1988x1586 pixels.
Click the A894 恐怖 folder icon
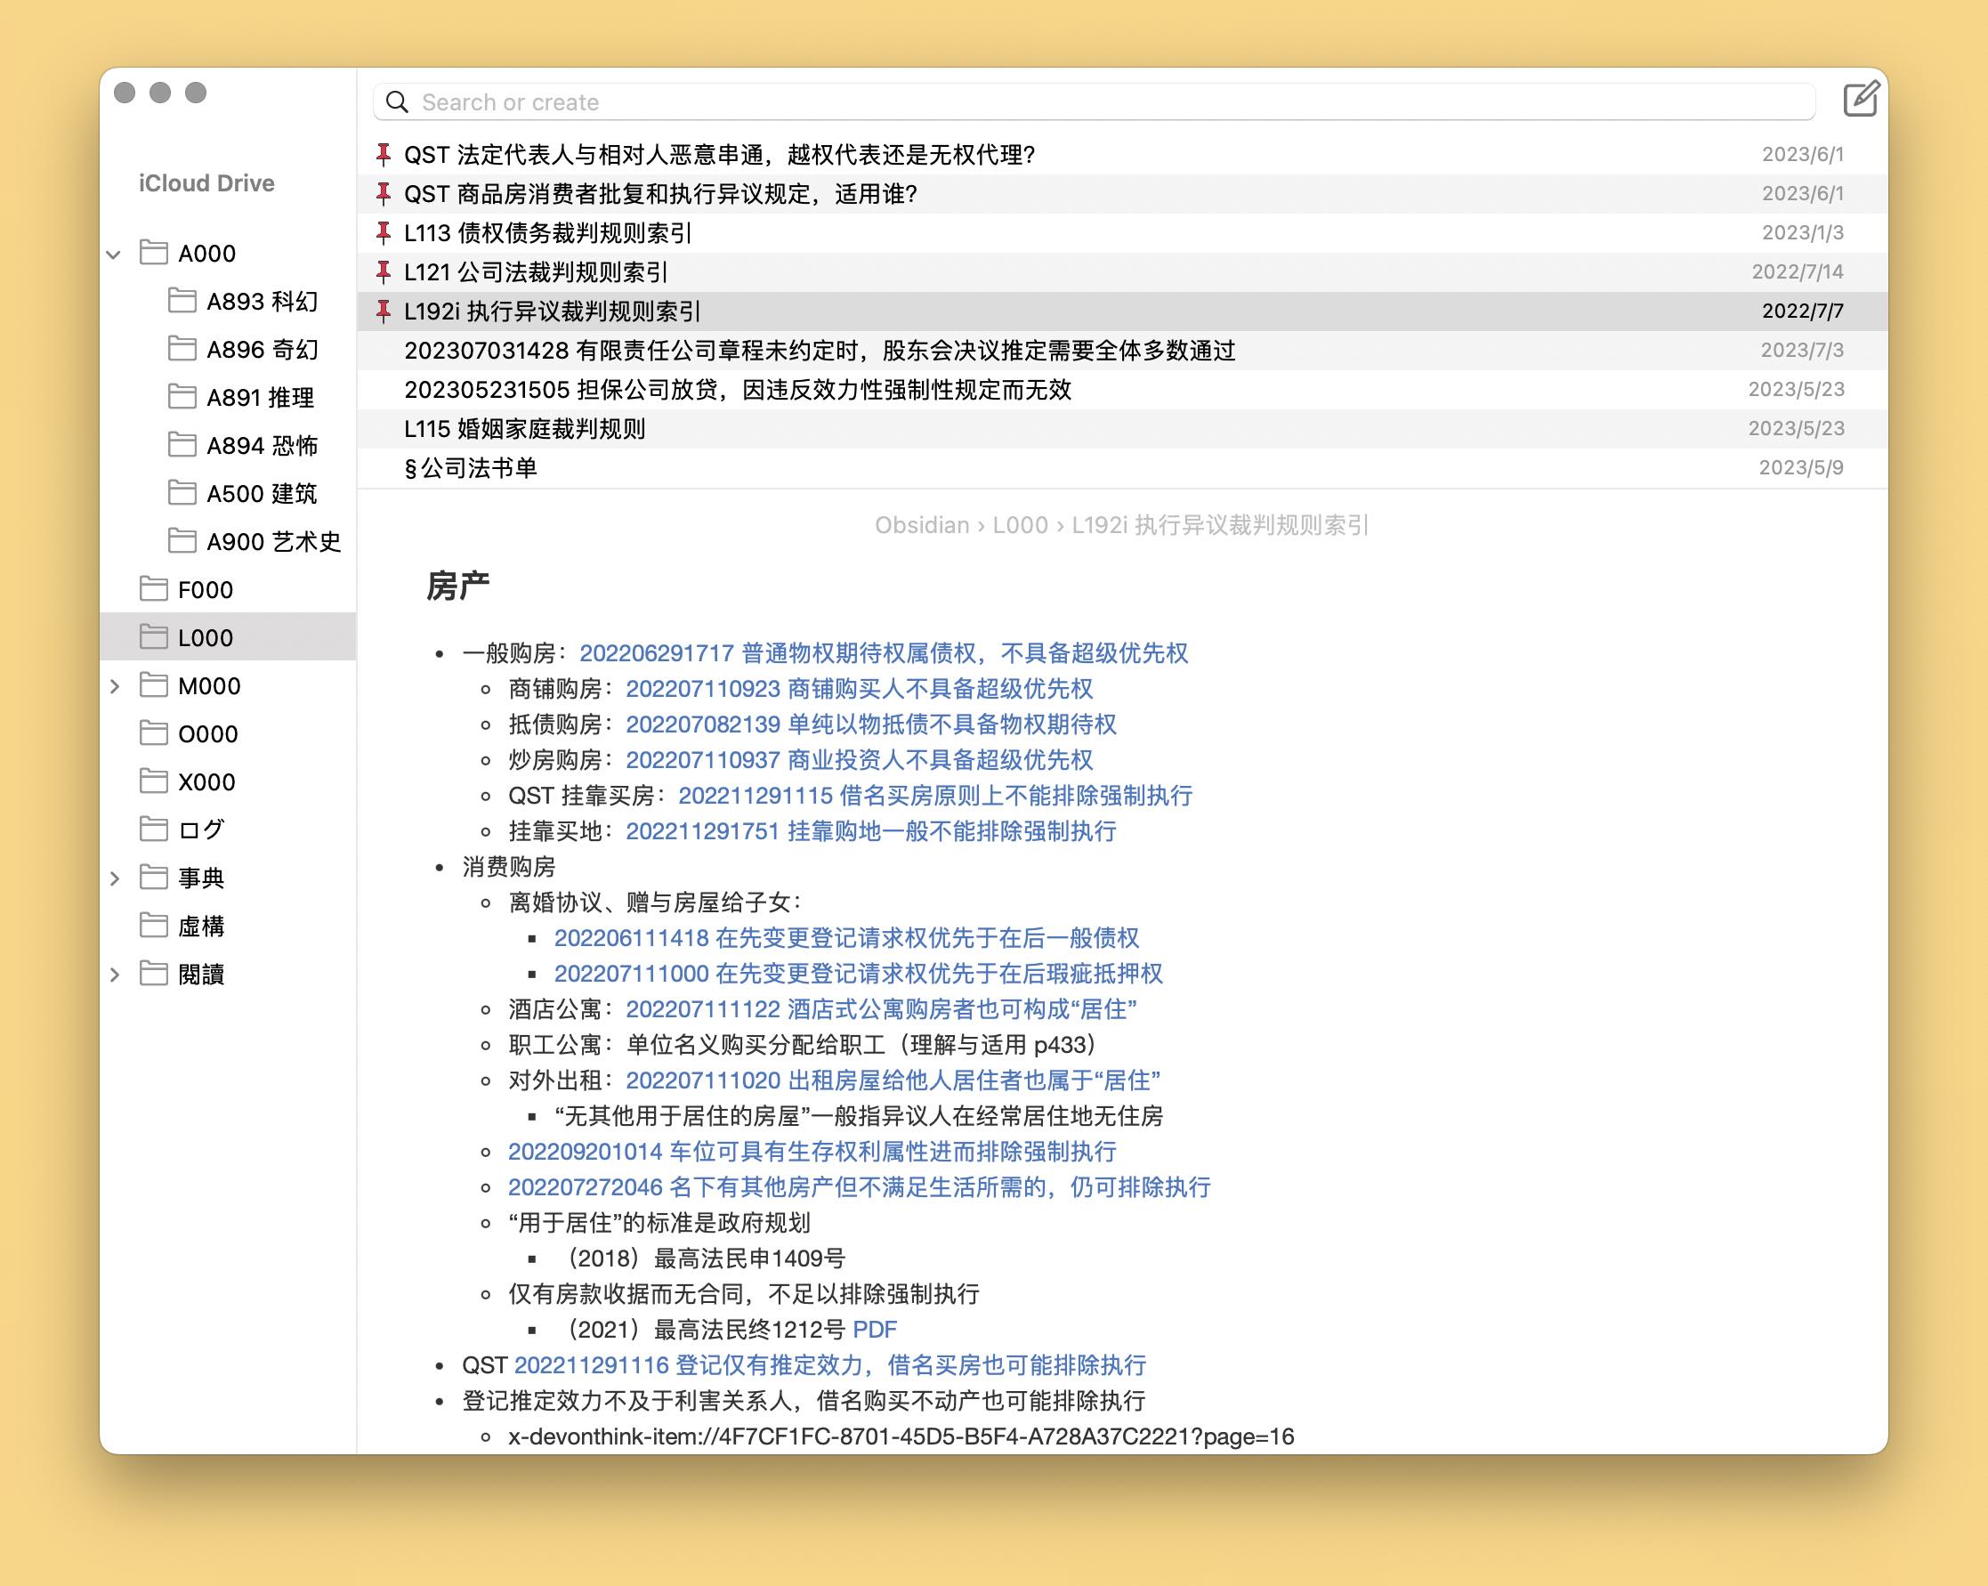(182, 444)
